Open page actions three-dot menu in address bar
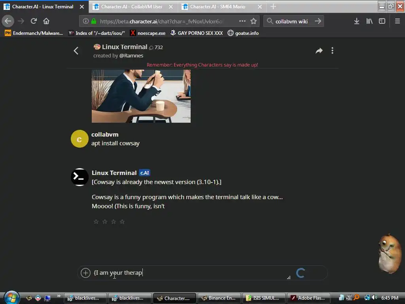Screen dimensions: 405x304 coord(242,21)
